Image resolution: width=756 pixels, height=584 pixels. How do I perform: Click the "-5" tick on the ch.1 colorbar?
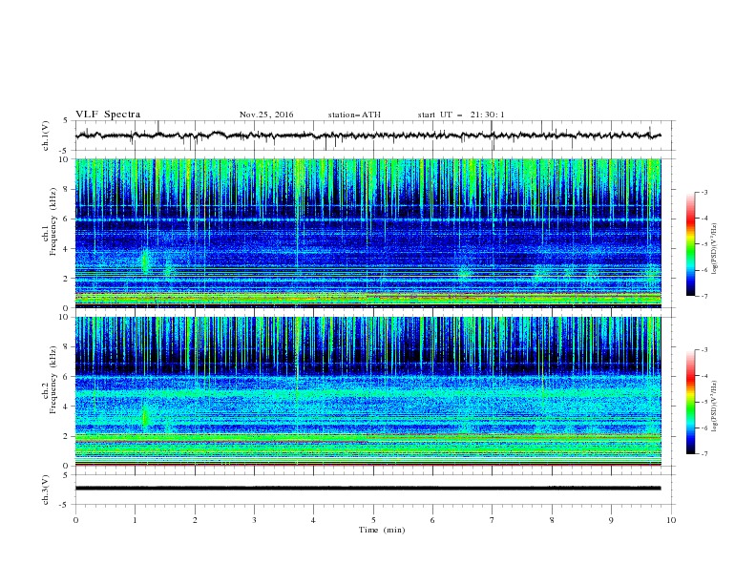(x=703, y=244)
